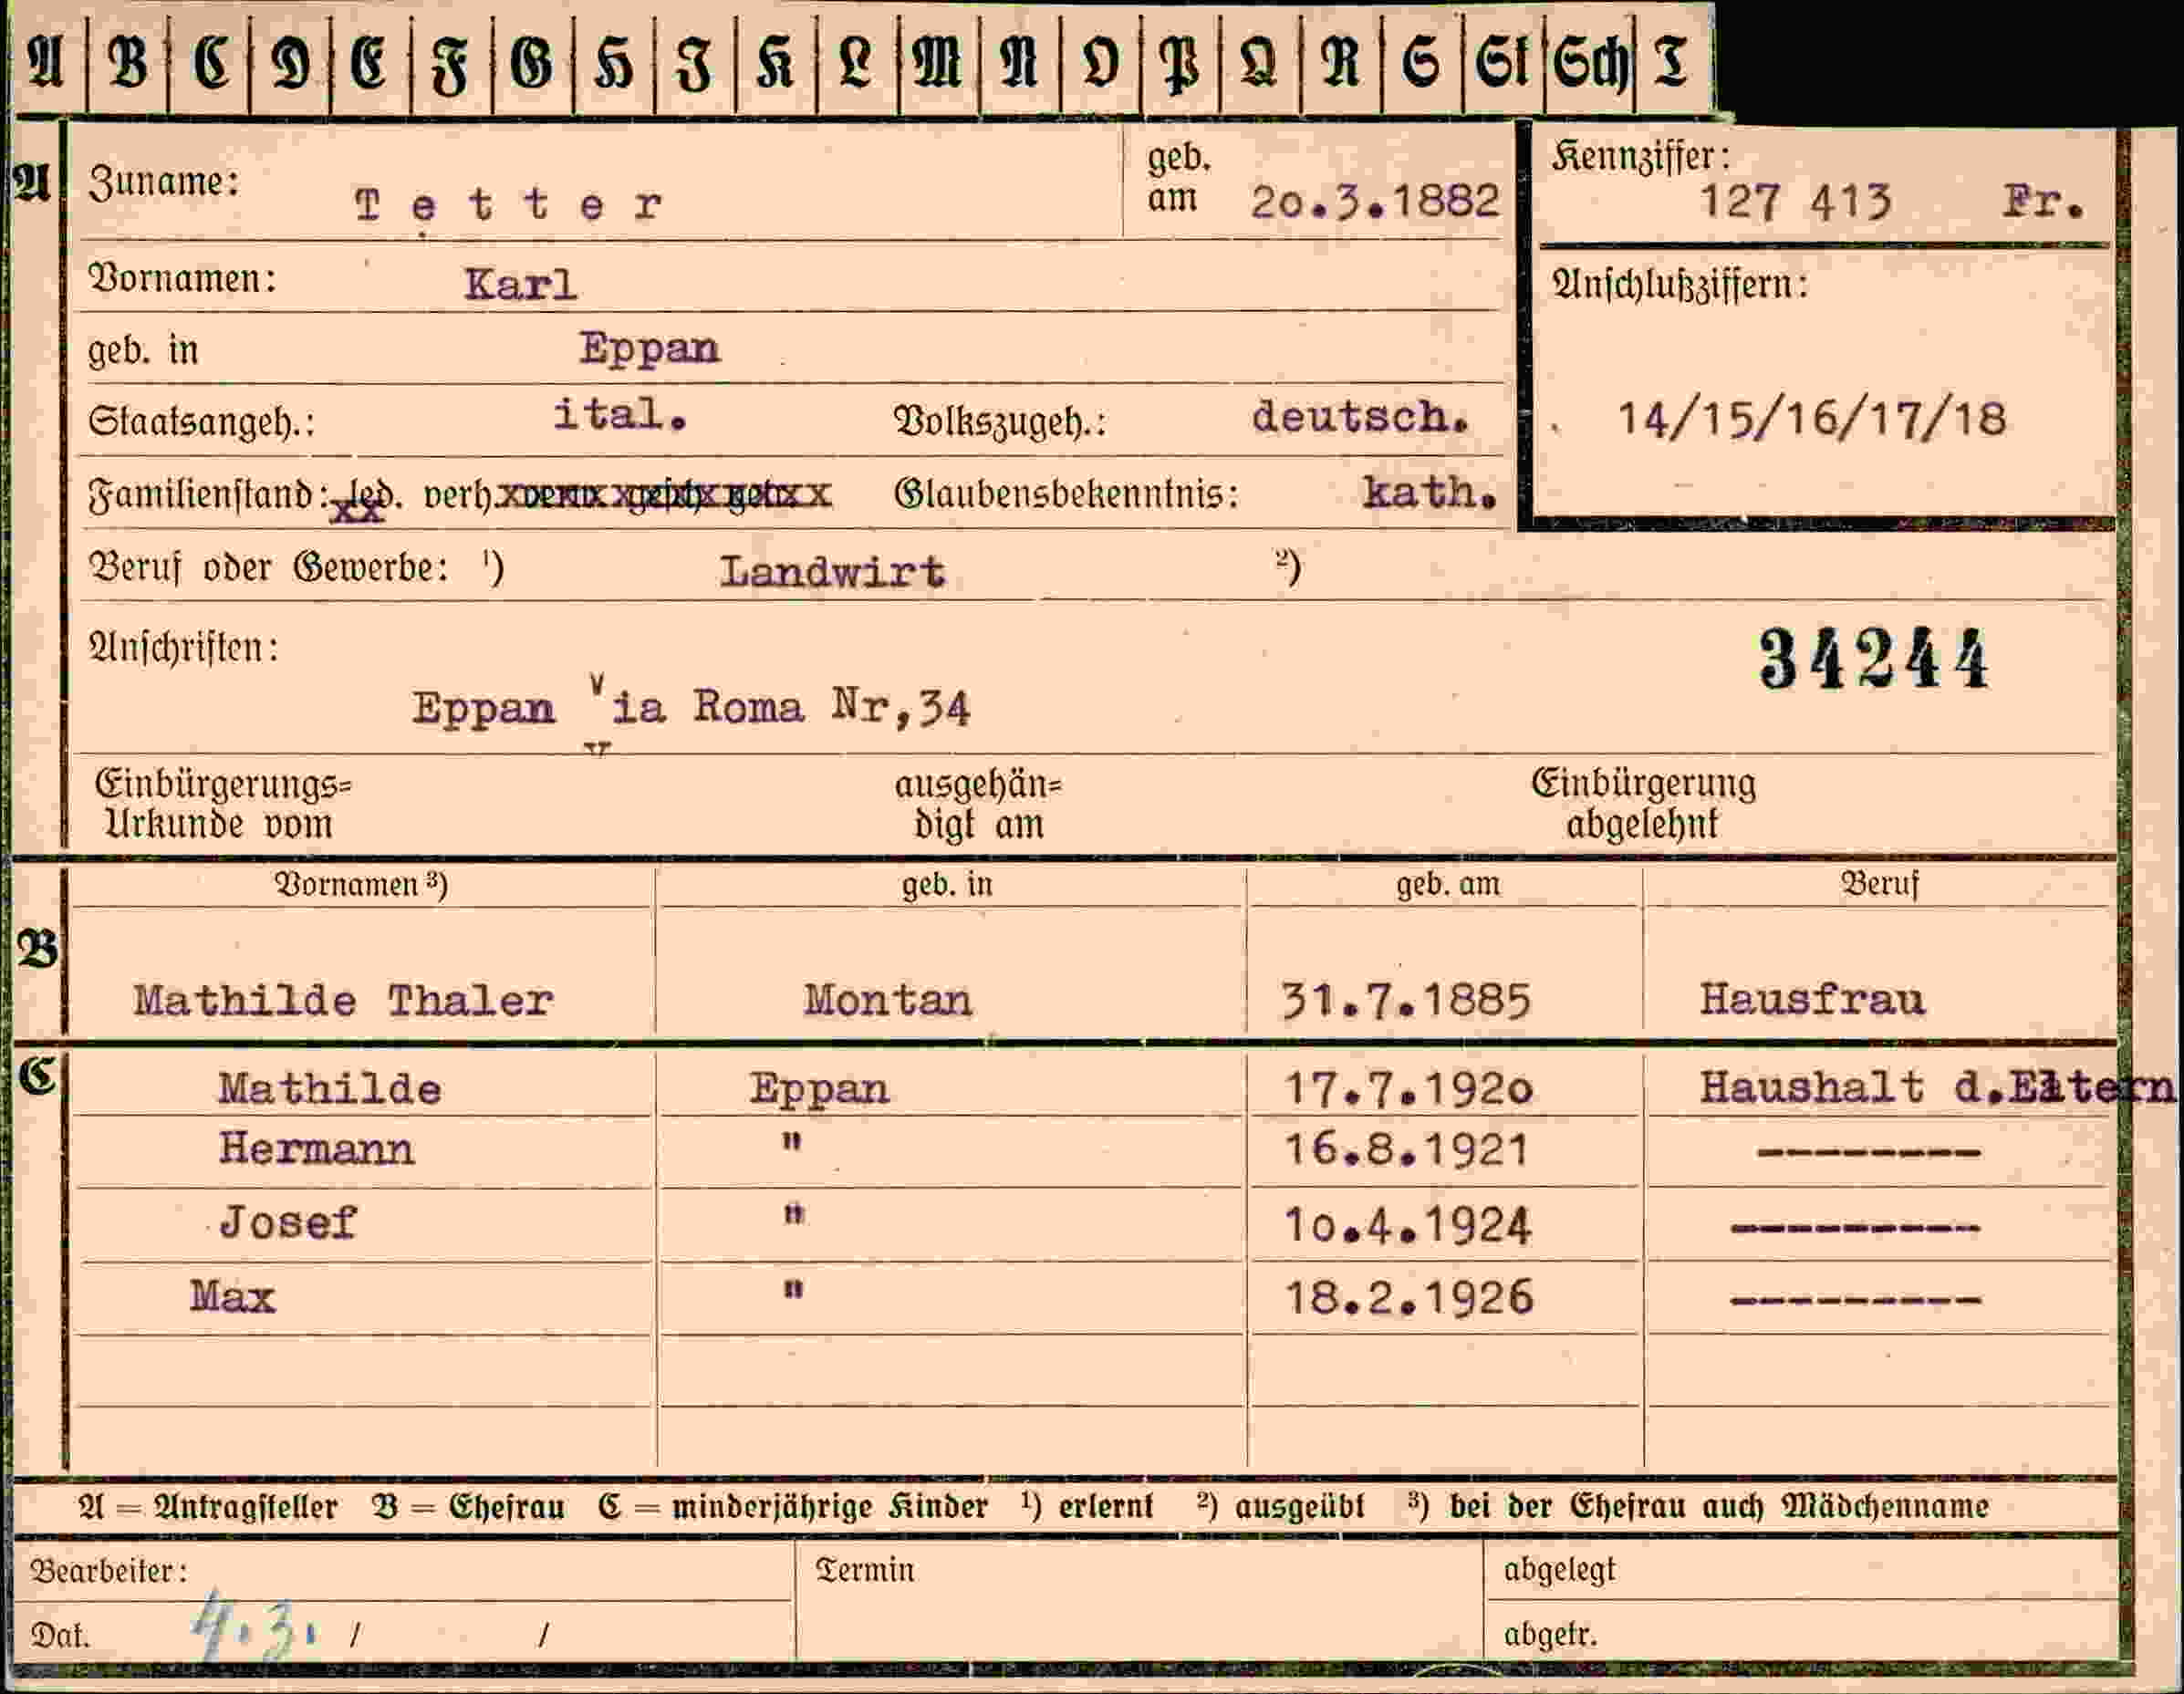
Task: Click the occupation "Landwirt"
Action: click(x=832, y=572)
